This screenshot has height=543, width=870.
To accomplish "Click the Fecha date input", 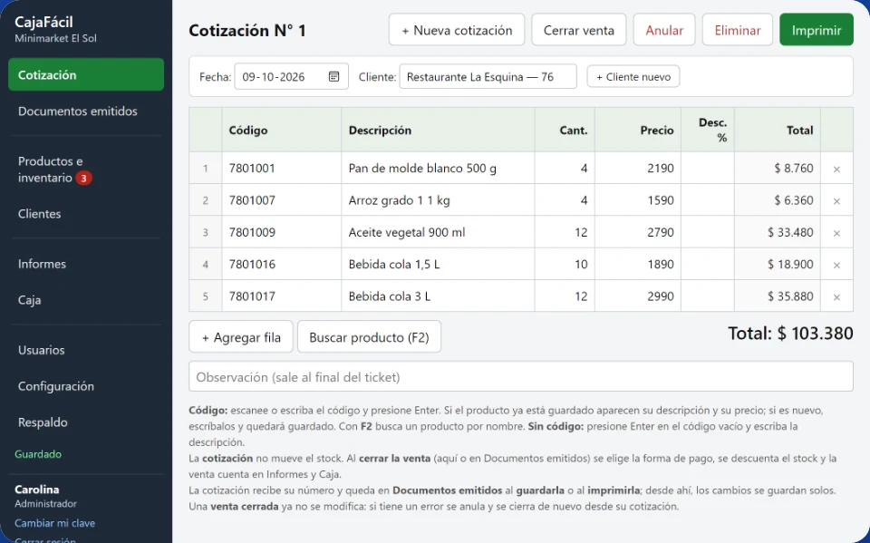I will [291, 77].
